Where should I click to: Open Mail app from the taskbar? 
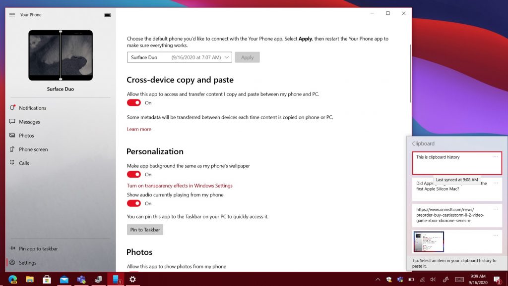click(x=64, y=279)
